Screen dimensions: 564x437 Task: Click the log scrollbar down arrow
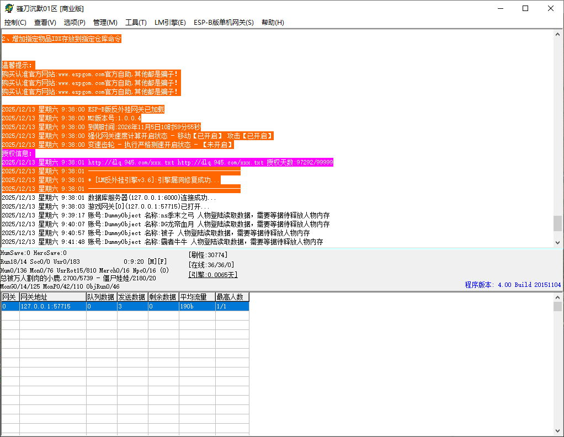pyautogui.click(x=557, y=242)
